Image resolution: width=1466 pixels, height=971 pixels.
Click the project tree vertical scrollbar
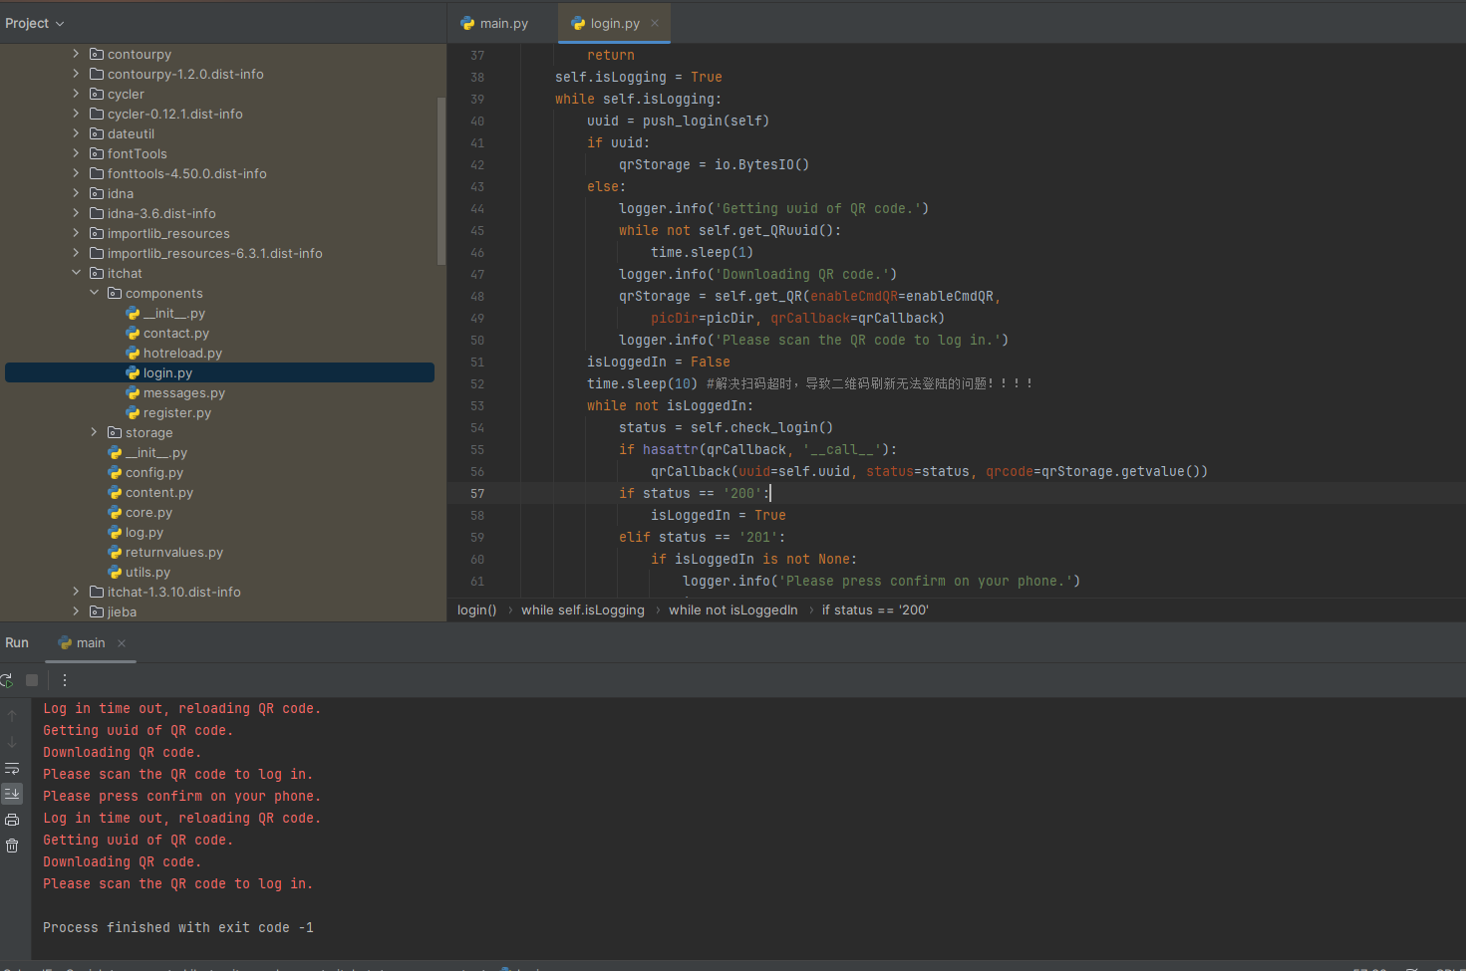441,181
